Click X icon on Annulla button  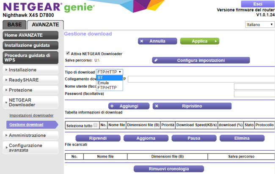[x=142, y=41]
